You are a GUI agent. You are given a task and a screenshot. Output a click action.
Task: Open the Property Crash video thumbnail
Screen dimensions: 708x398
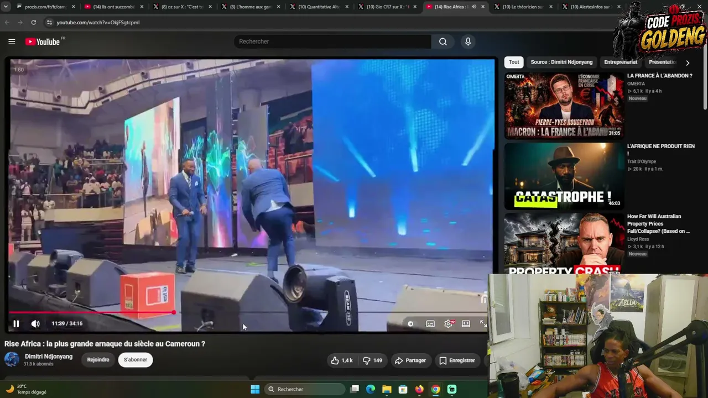[x=564, y=243]
